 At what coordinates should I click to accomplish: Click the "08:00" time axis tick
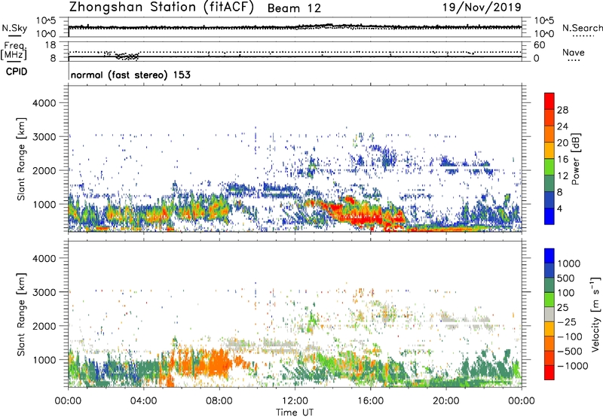[219, 400]
